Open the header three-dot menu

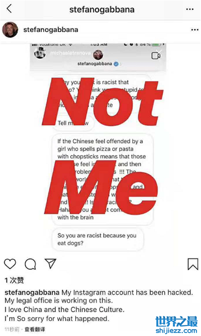(190, 9)
